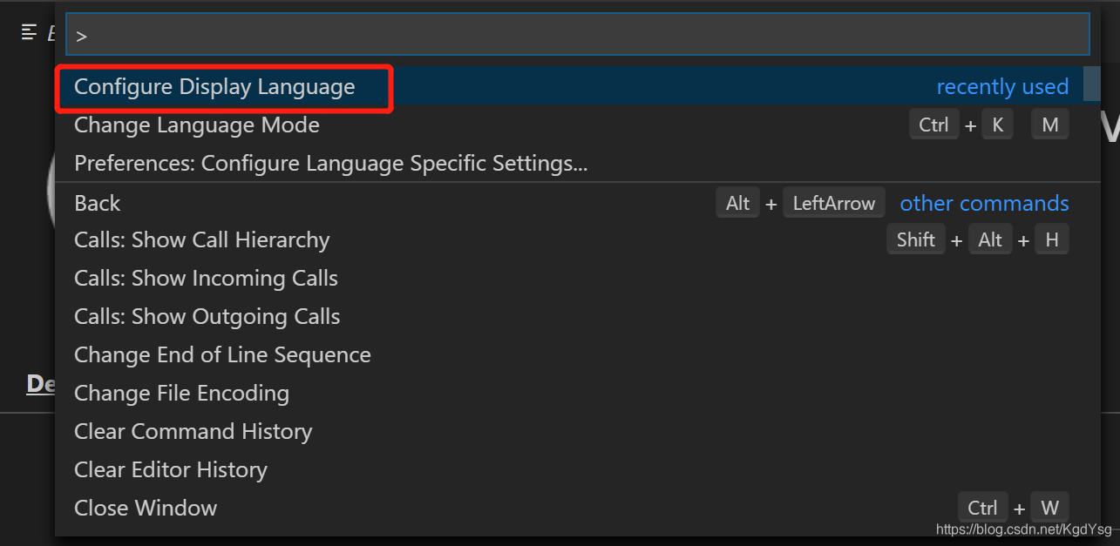
Task: Click the LeftArrow keybinding badge
Action: [834, 204]
